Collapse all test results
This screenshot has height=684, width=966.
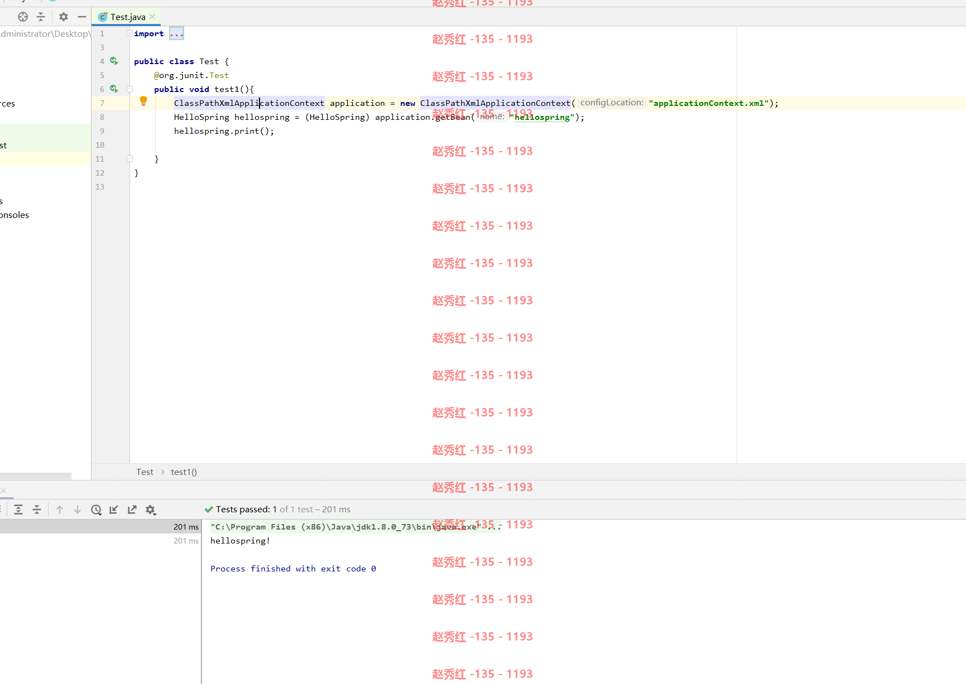pos(37,510)
